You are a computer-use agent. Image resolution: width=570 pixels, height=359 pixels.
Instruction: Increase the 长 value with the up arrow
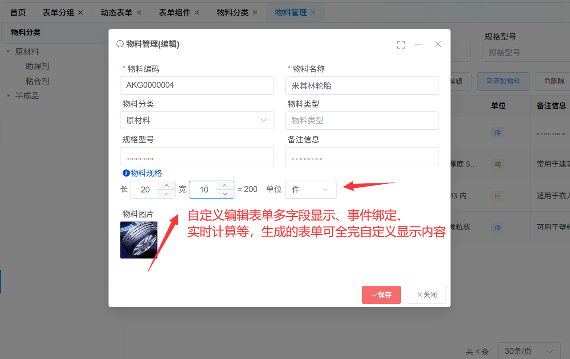click(x=166, y=185)
